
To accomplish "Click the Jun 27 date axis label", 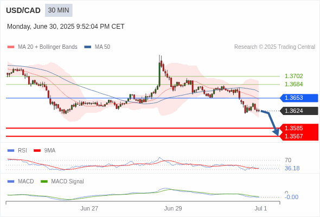I will tap(89, 208).
